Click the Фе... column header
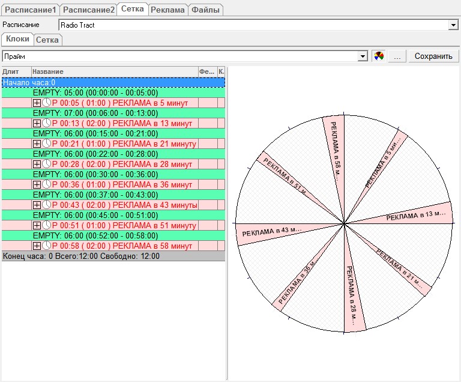 pos(208,71)
